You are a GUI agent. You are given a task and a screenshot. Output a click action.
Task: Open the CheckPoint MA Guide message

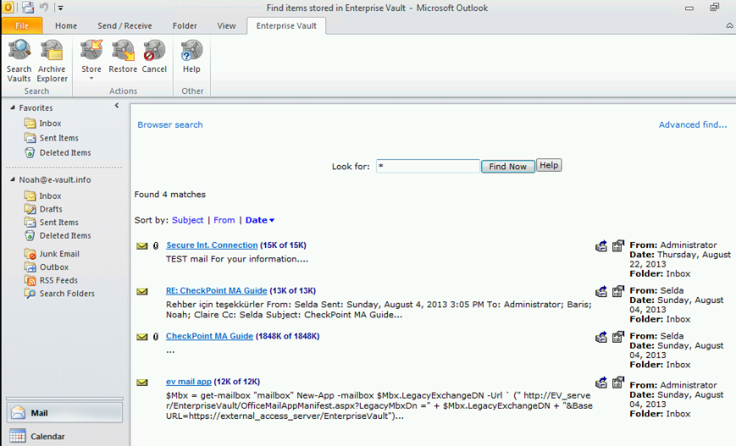tap(209, 336)
